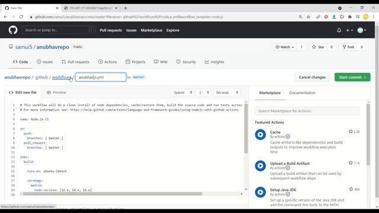This screenshot has height=213, width=379.
Task: Click the editor horizontal scrollbar
Action: click(113, 193)
